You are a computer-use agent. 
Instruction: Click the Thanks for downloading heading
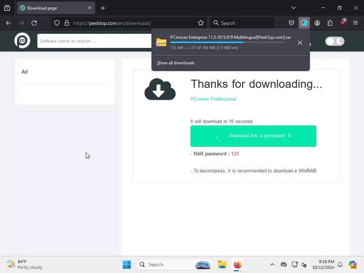click(256, 84)
